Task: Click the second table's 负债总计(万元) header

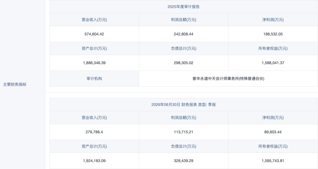Action: [183, 146]
